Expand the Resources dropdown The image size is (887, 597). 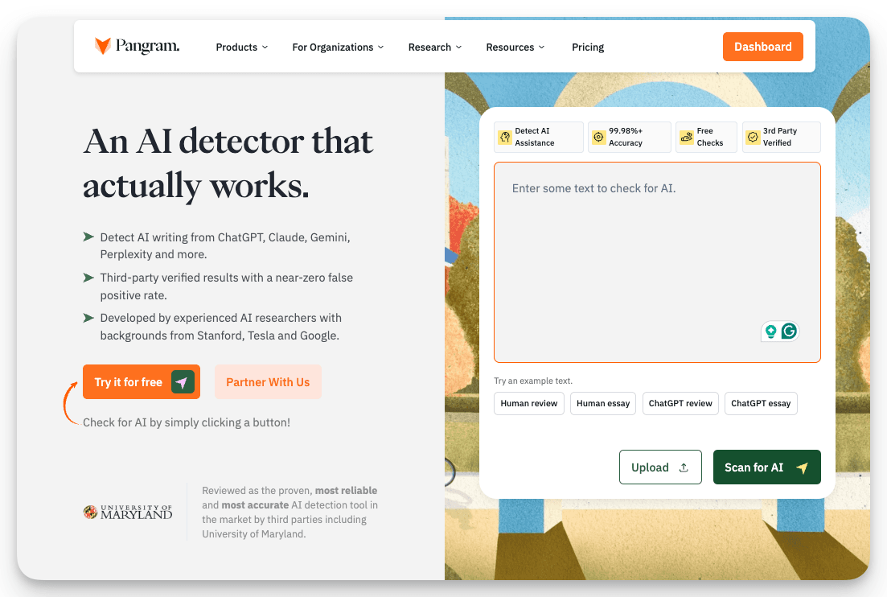[515, 47]
